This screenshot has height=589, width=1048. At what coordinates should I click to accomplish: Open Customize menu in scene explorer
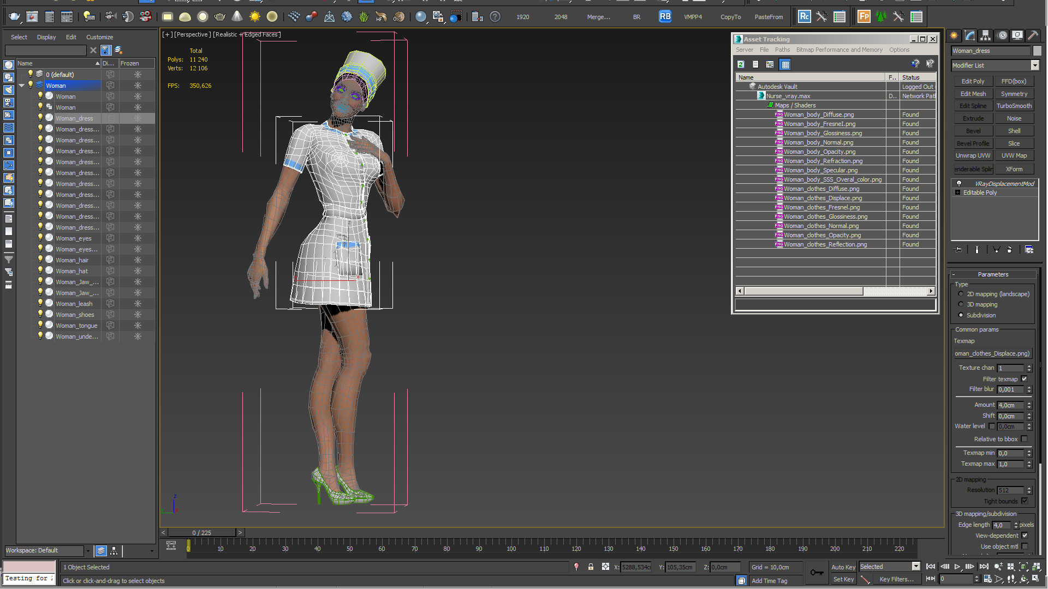click(x=99, y=37)
